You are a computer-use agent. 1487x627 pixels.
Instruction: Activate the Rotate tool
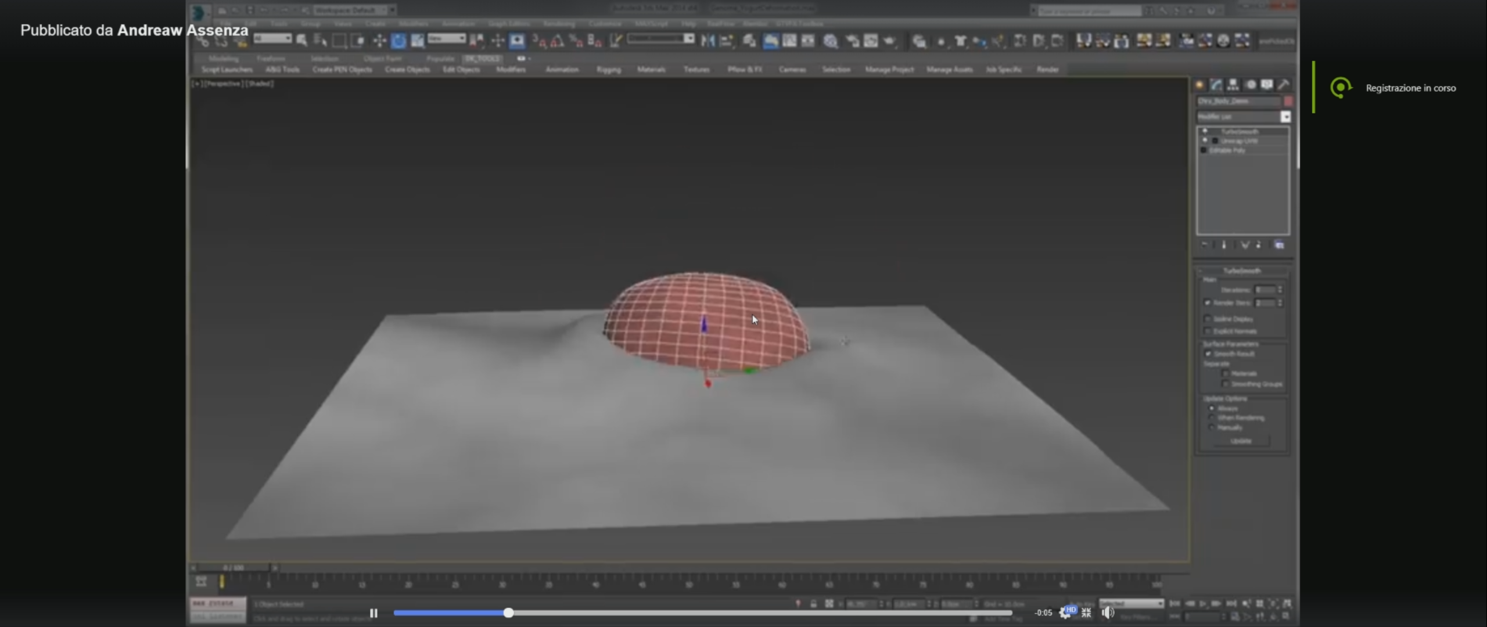click(398, 41)
